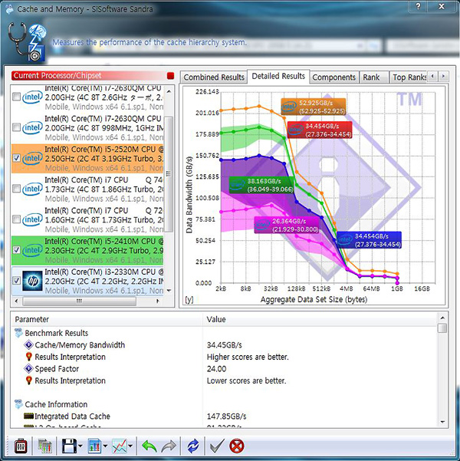
Task: Click 'Higher scores are better.' text
Action: 248,357
